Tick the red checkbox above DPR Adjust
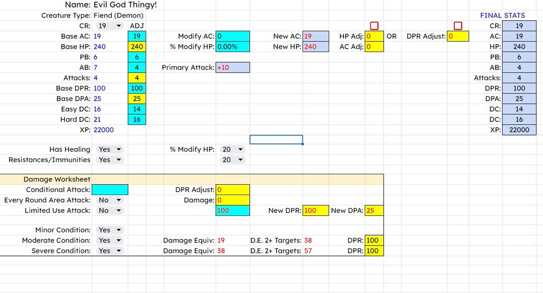The image size is (543, 293). click(x=458, y=26)
